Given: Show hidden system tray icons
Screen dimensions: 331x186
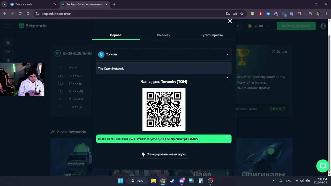Looking at the screenshot, I should pyautogui.click(x=274, y=181).
